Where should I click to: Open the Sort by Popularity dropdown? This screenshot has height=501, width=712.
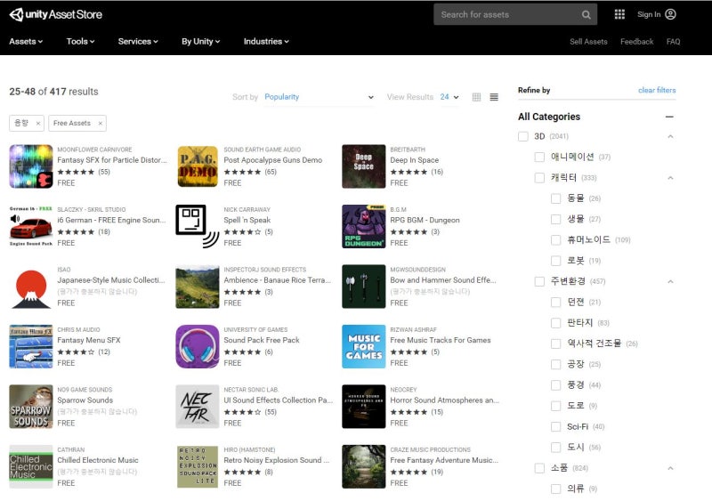[x=320, y=97]
